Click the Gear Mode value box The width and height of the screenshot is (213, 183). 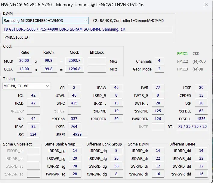159,69
